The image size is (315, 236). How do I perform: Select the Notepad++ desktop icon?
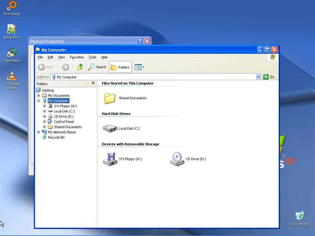click(x=12, y=32)
